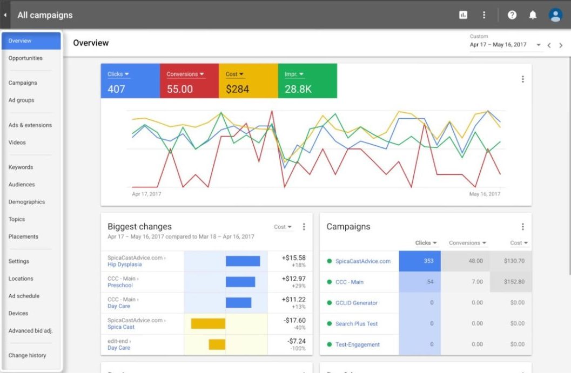Open the Cost filter in Biggest changes
Viewport: 571px width, 373px height.
pos(283,227)
